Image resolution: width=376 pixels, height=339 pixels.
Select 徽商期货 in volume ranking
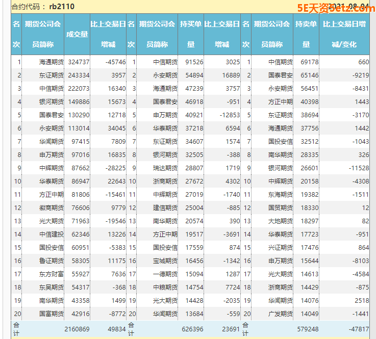[52, 208]
